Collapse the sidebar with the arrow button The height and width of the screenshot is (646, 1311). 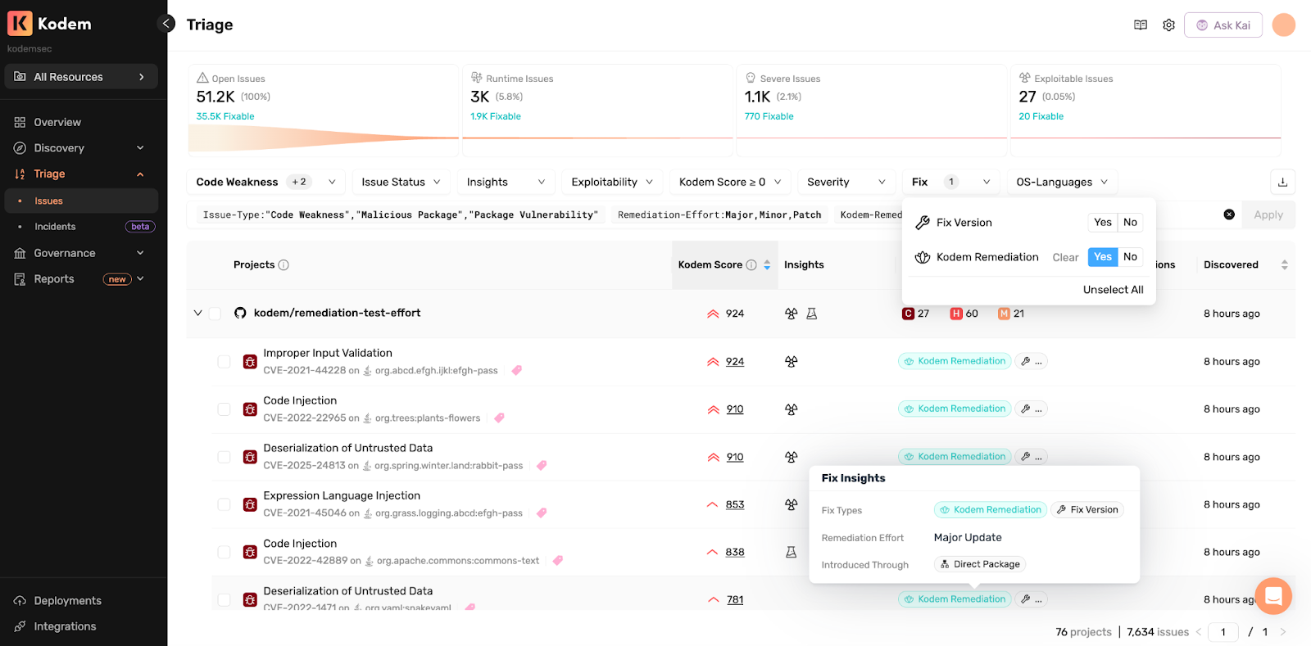(x=166, y=24)
